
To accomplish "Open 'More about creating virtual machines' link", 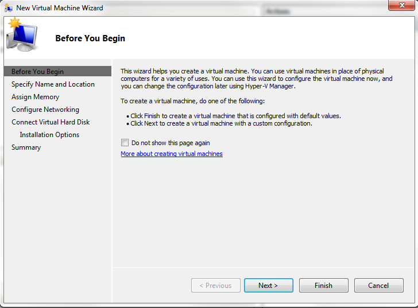I will click(x=172, y=154).
